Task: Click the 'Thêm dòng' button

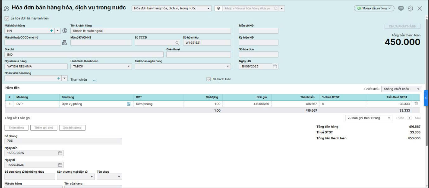Action: click(x=16, y=128)
